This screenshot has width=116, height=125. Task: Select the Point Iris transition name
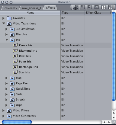[25, 62]
